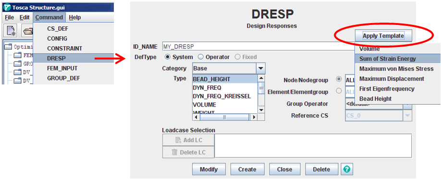Click the Open folder toolbar icon
Viewport: 441px width, 179px height.
tap(27, 31)
